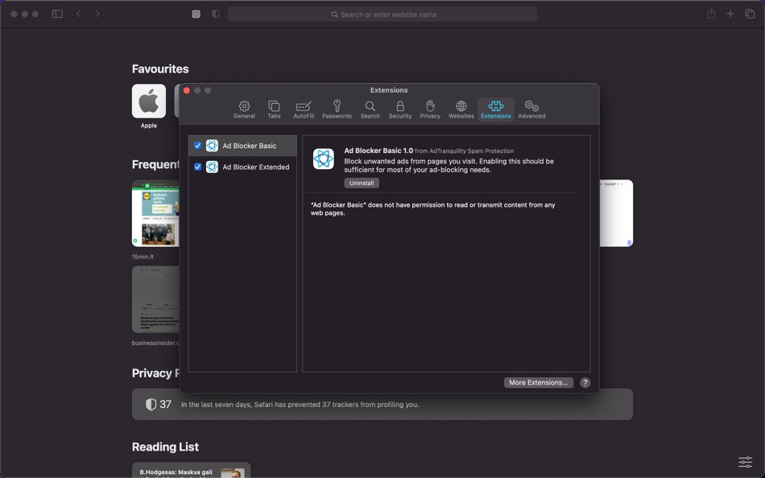
Task: Go back in Safari
Action: pyautogui.click(x=79, y=14)
